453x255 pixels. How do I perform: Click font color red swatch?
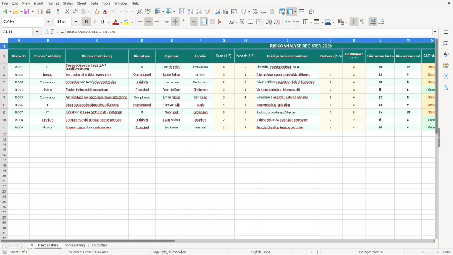[x=116, y=22]
